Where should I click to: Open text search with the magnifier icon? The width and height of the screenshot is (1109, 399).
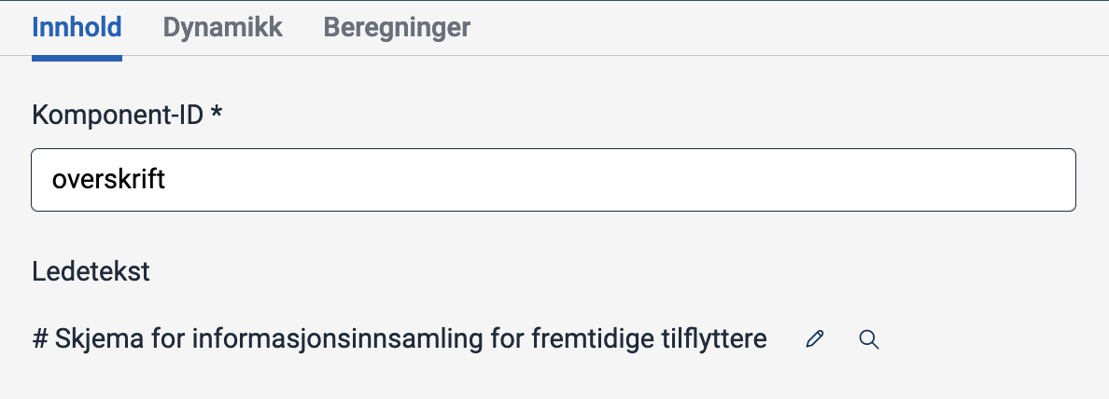pyautogui.click(x=869, y=339)
